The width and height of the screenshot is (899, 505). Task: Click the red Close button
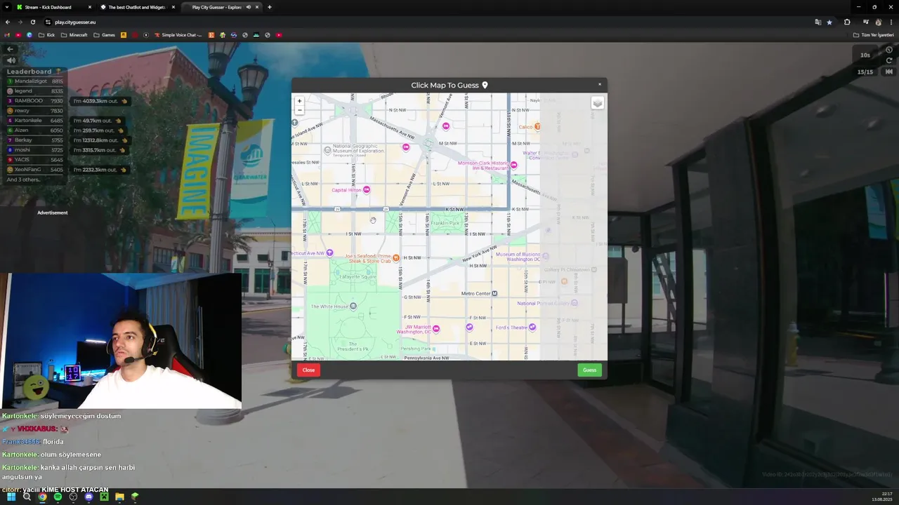tap(308, 370)
